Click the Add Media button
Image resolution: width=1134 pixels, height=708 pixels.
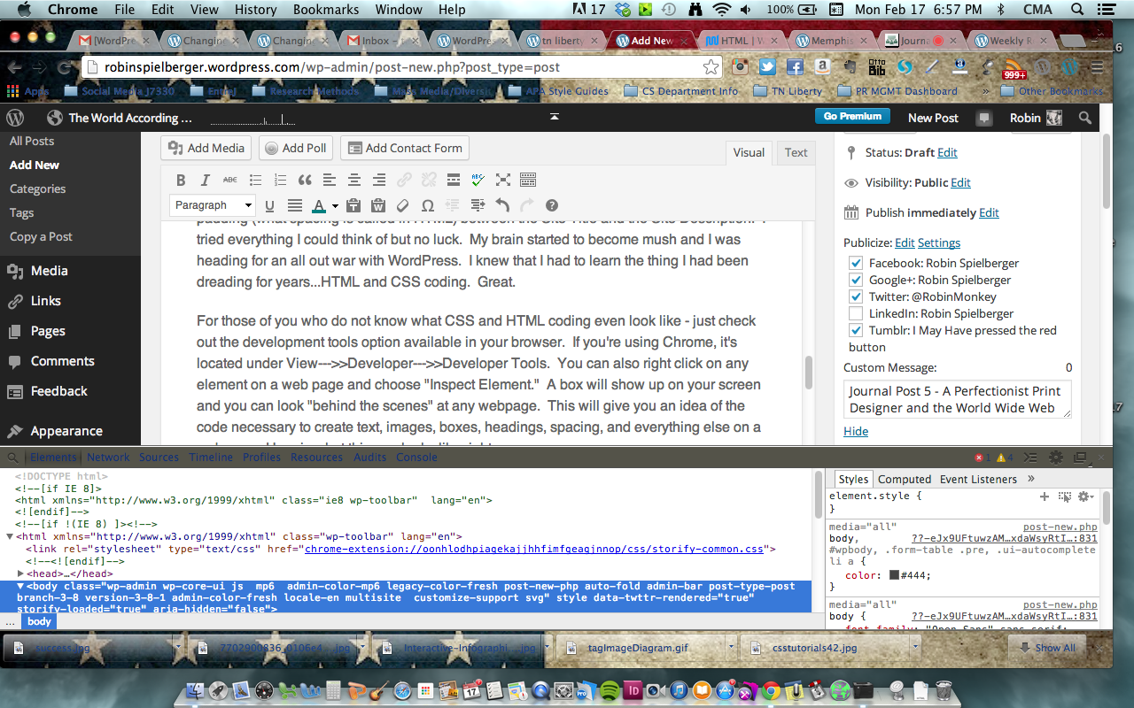pyautogui.click(x=206, y=148)
